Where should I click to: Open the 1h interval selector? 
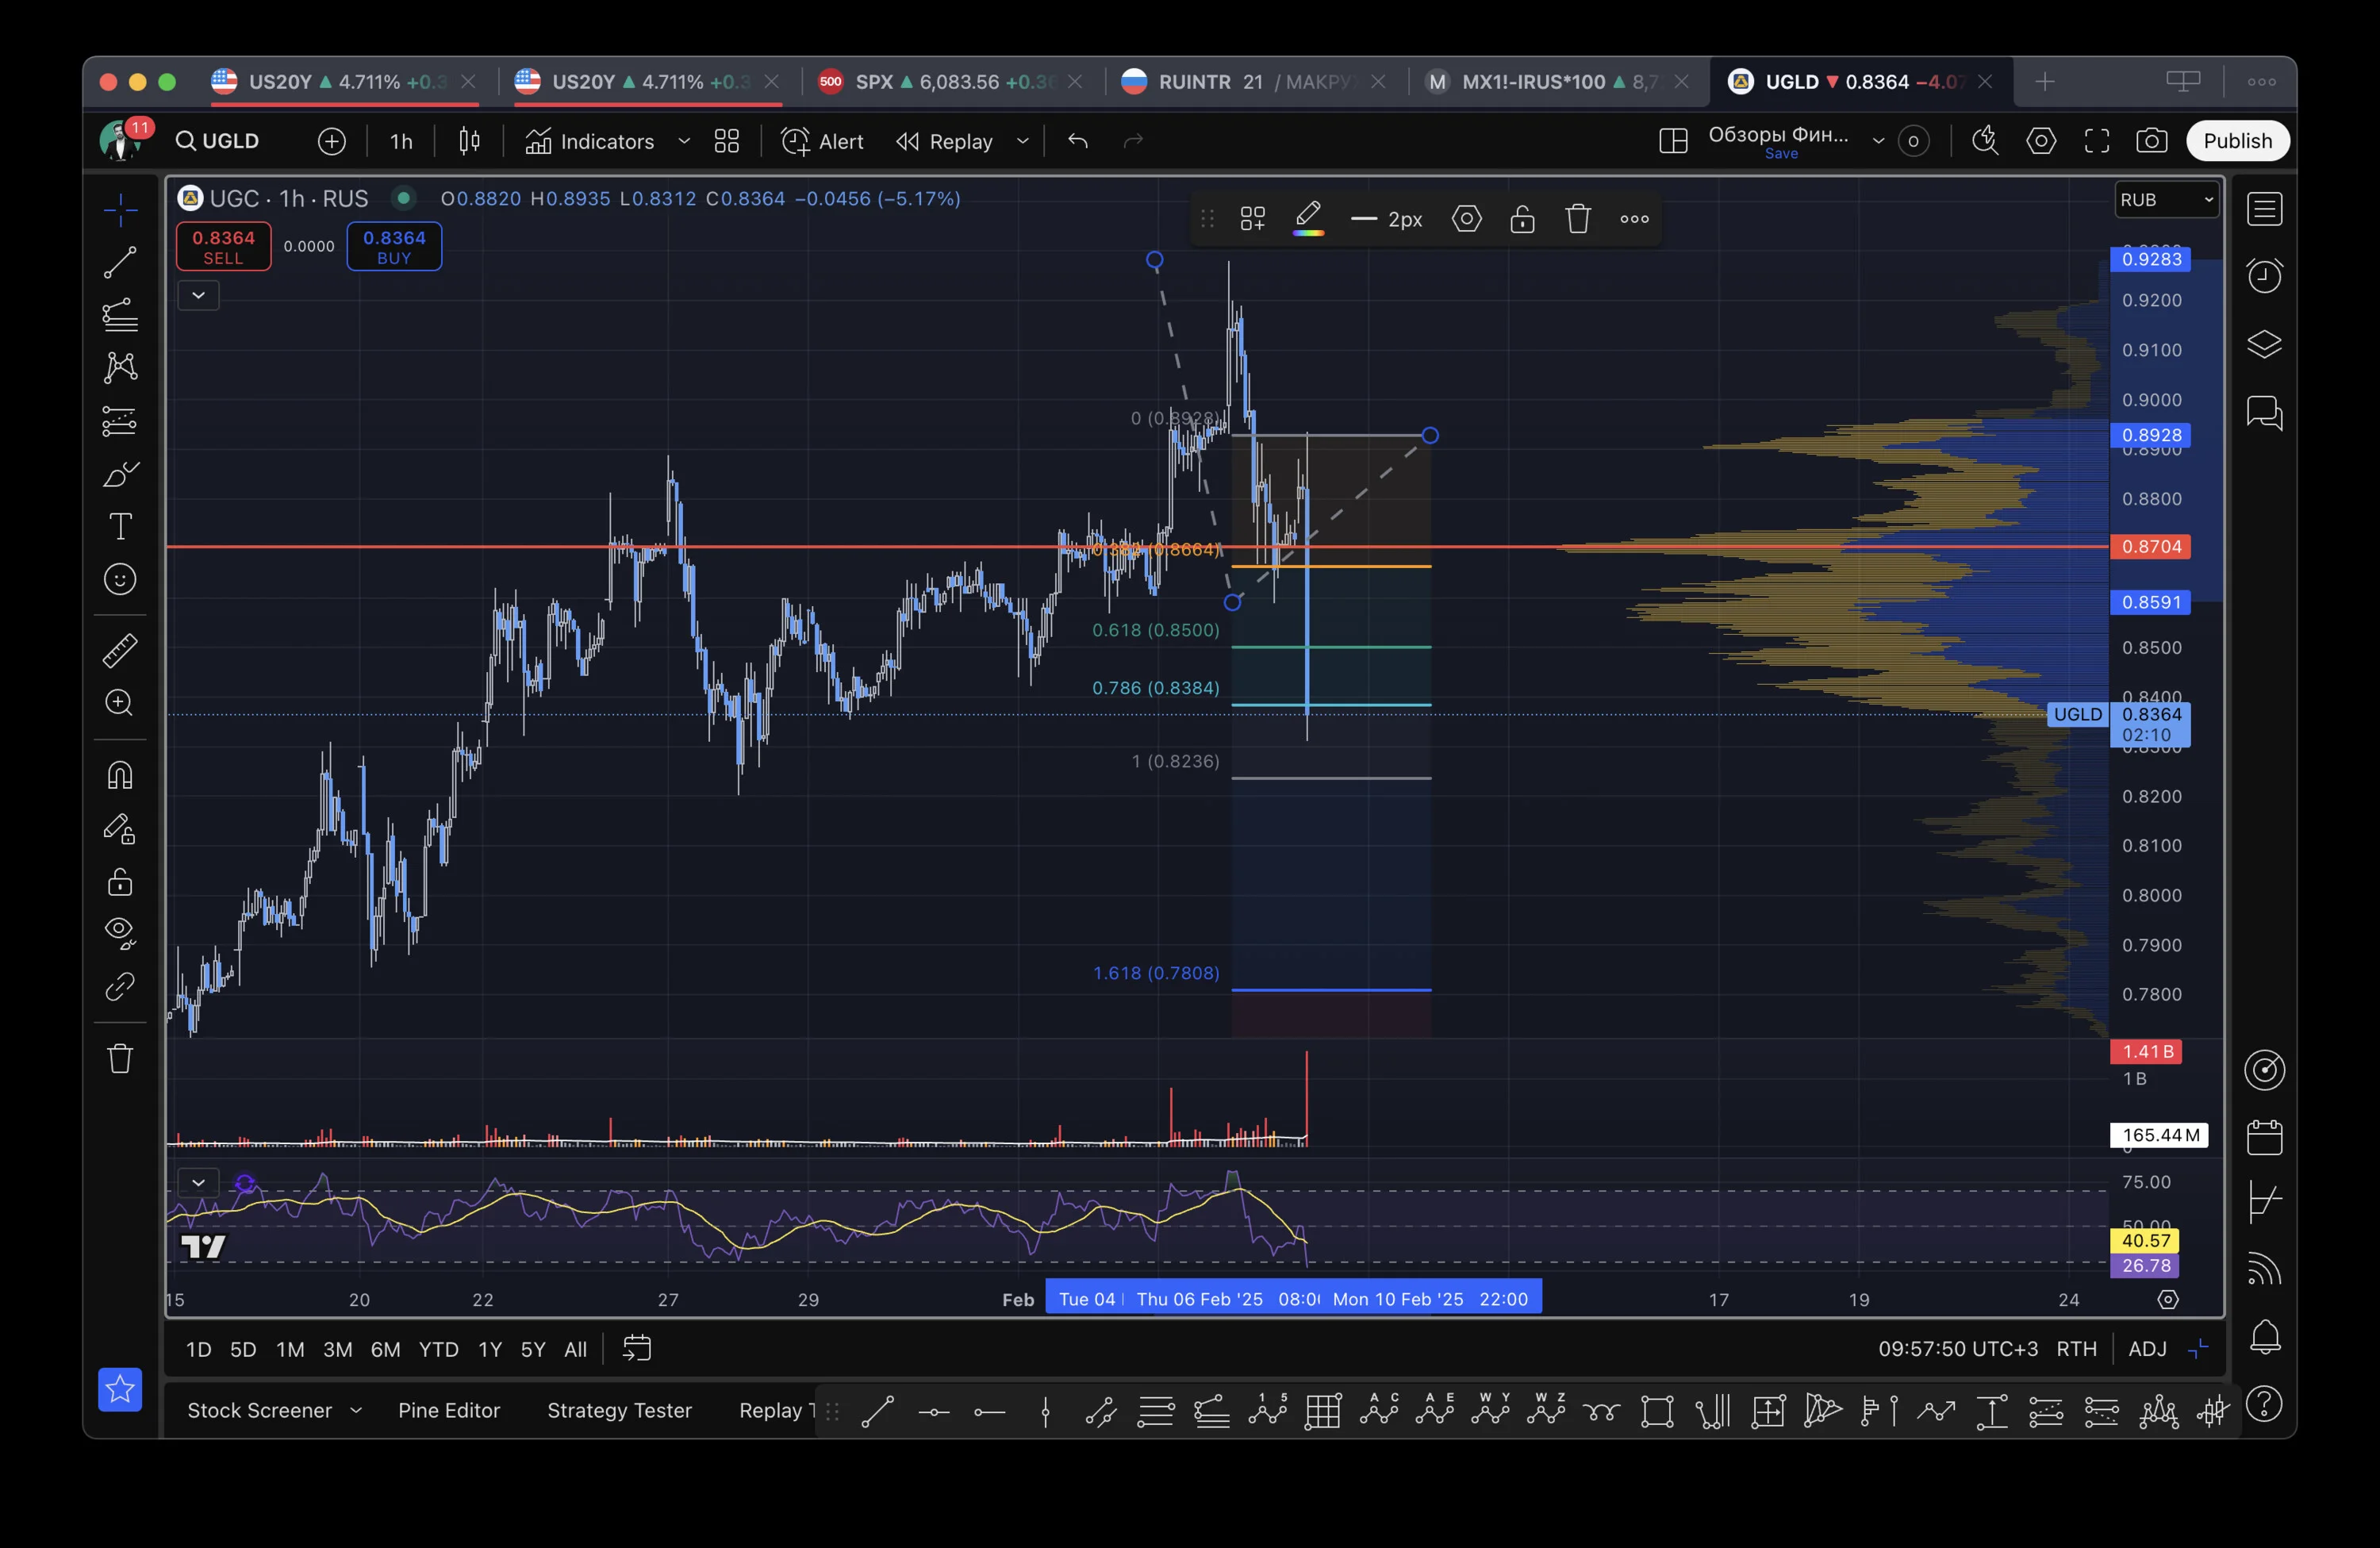pyautogui.click(x=401, y=141)
